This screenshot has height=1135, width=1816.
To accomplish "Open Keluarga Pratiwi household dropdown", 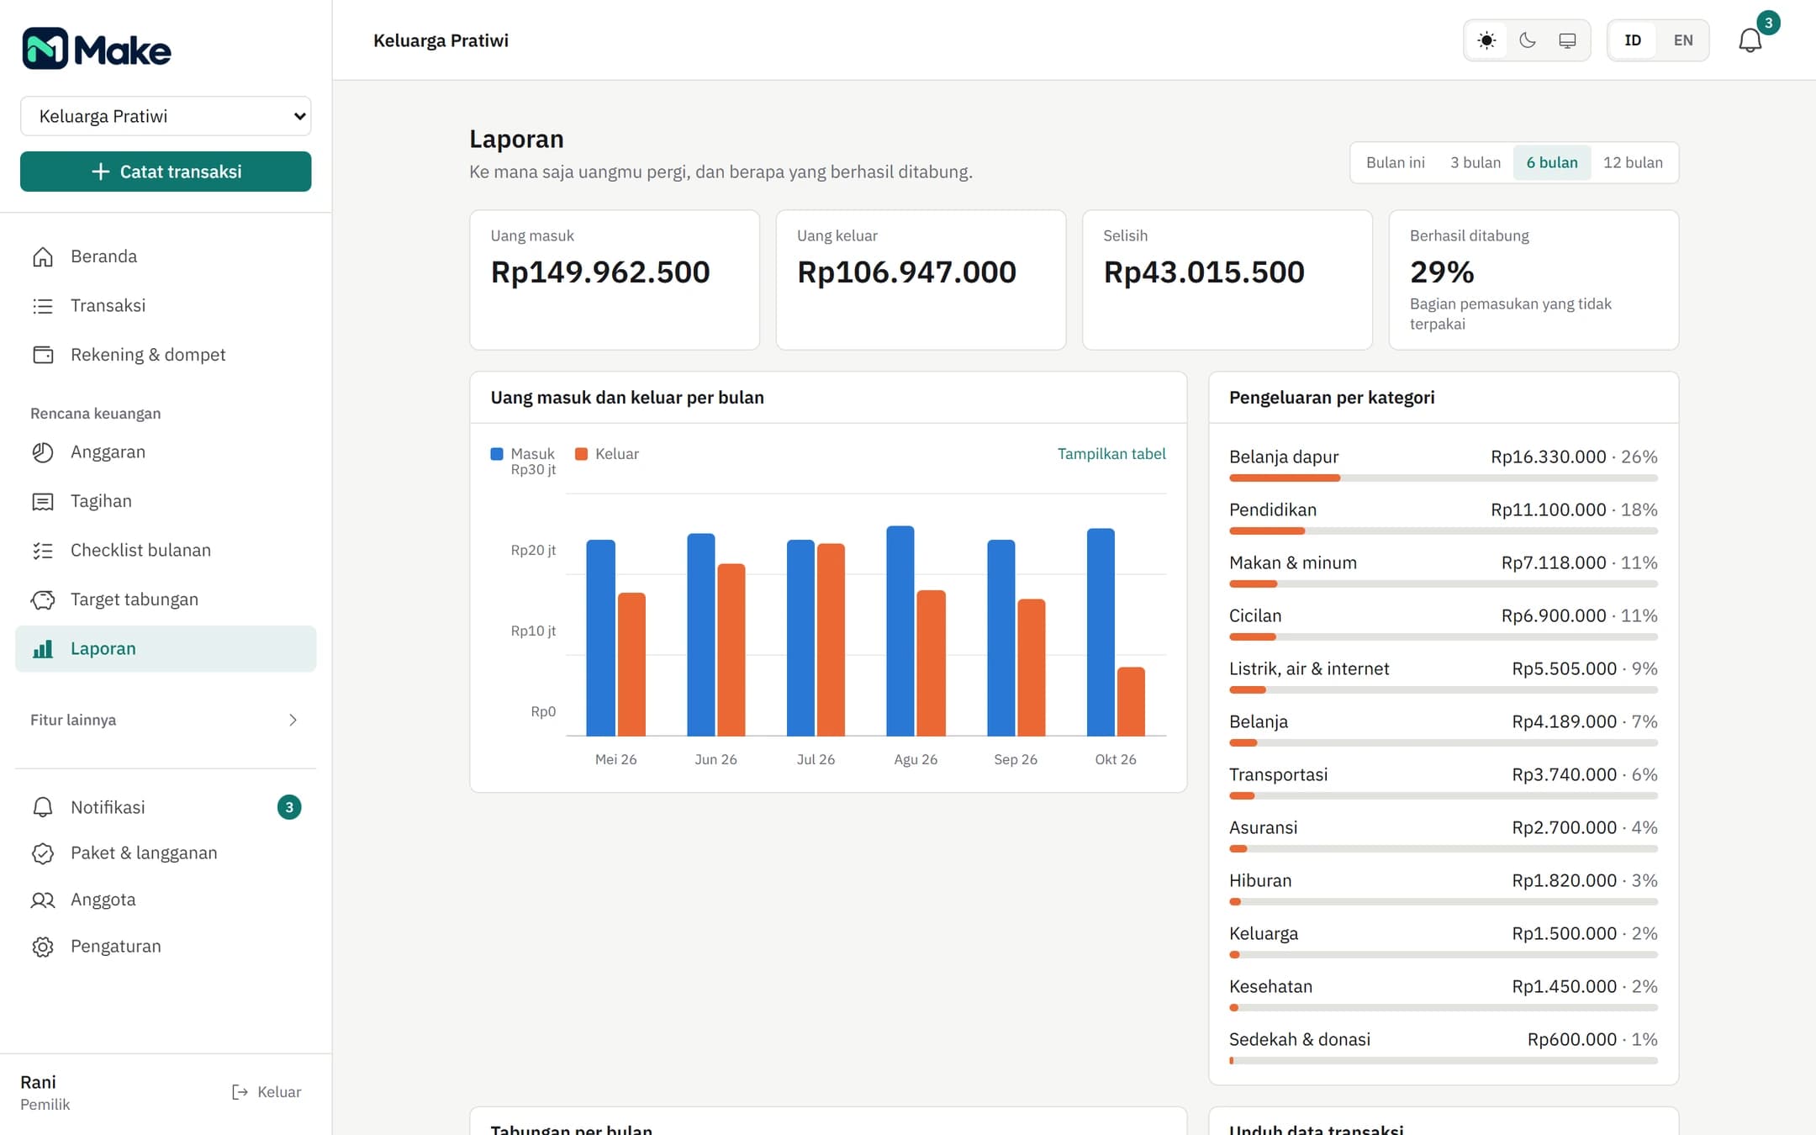I will pyautogui.click(x=166, y=116).
